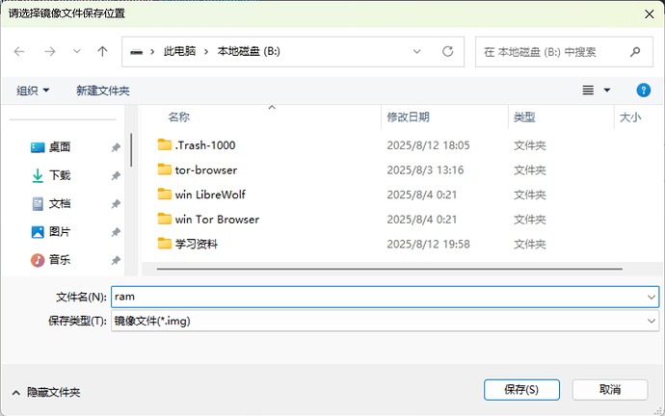This screenshot has width=665, height=416.
Task: Click the sidebar vertical scrollbar
Action: (x=131, y=150)
